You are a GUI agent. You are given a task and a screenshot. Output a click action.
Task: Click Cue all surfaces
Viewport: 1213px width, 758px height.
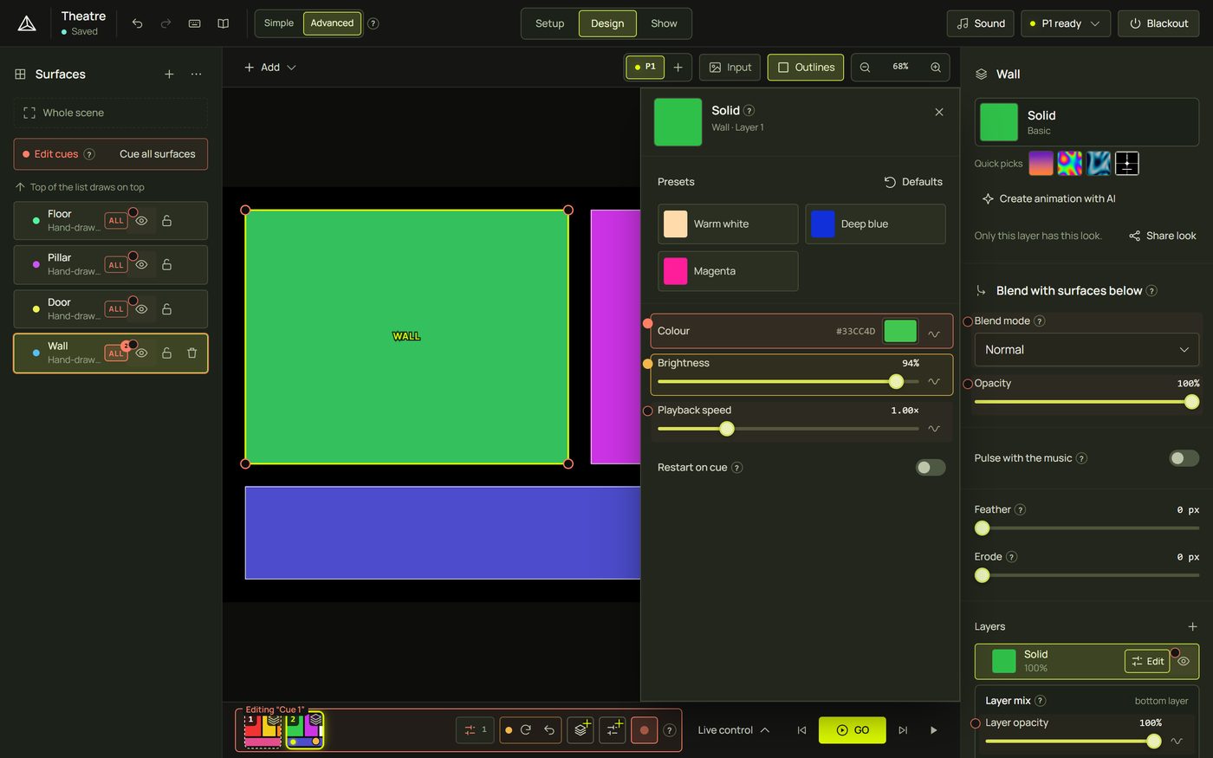[157, 154]
